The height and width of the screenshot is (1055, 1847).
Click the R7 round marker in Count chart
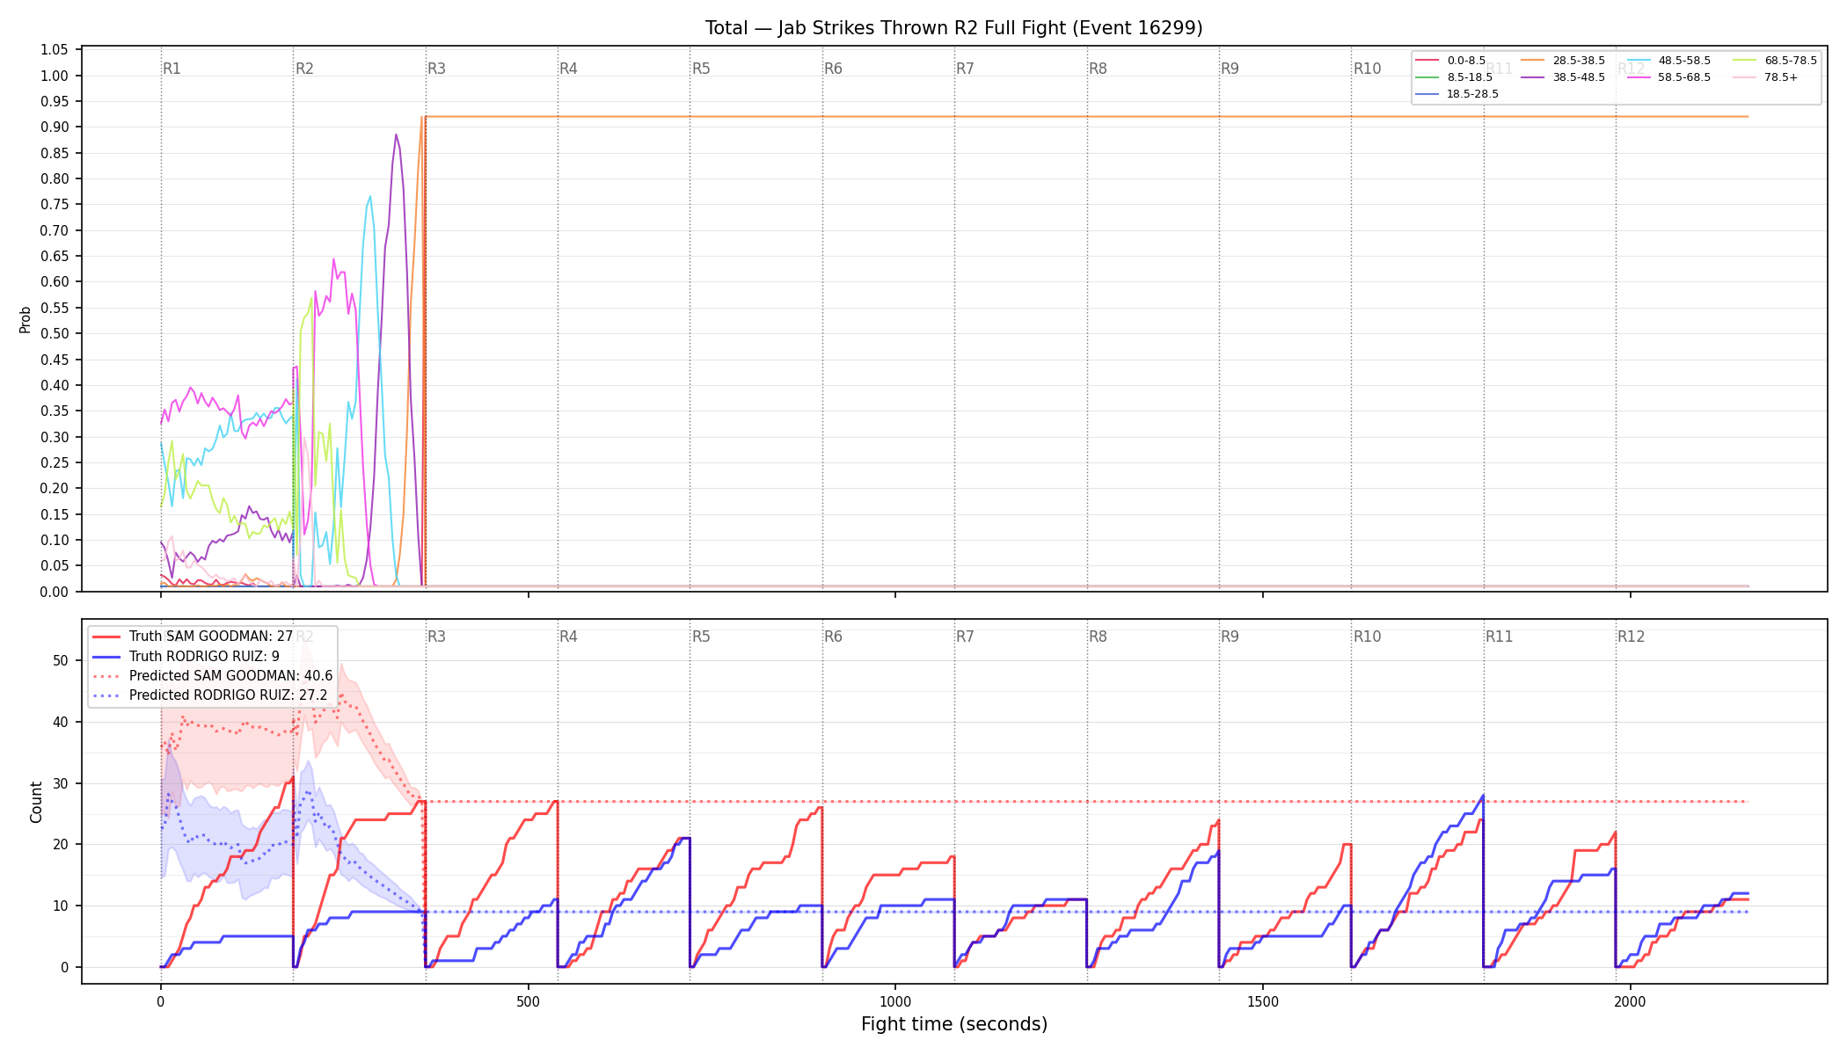click(x=965, y=637)
